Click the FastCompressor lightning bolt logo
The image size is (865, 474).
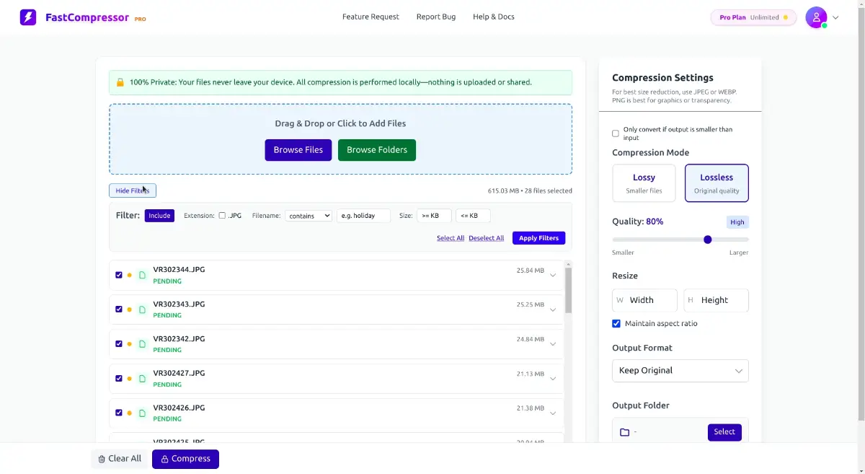coord(28,17)
